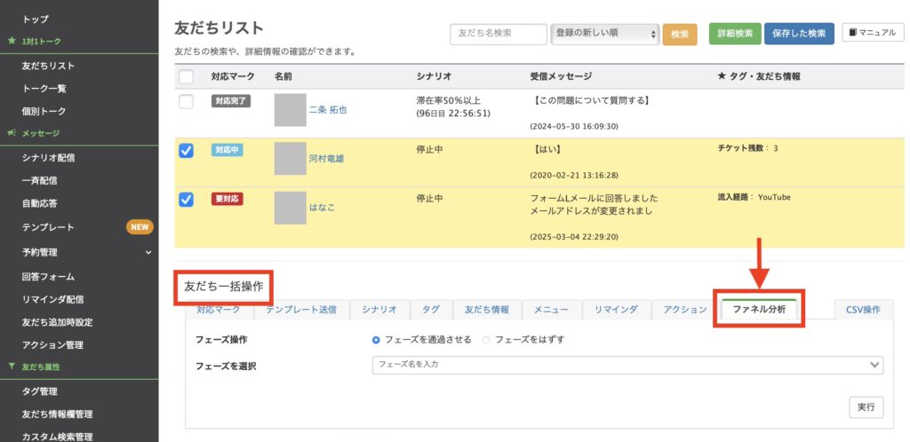Switch to the CSV操作 tab
This screenshot has width=910, height=442.
pyautogui.click(x=863, y=310)
